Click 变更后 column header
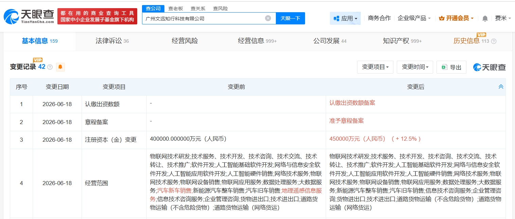The width and height of the screenshot is (515, 219). pos(416,87)
